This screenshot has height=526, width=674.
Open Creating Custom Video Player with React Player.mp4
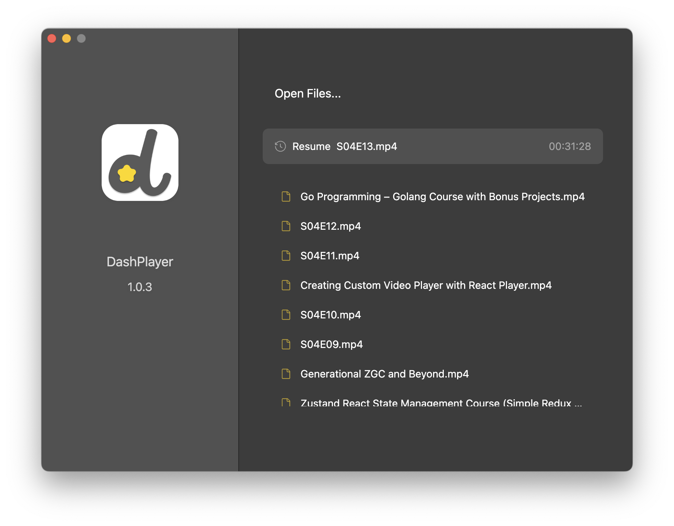click(x=426, y=285)
